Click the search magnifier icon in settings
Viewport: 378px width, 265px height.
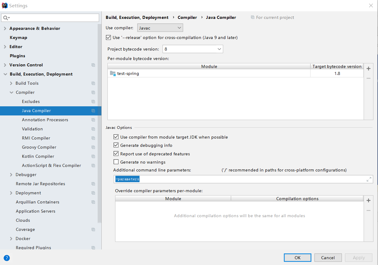coord(6,18)
